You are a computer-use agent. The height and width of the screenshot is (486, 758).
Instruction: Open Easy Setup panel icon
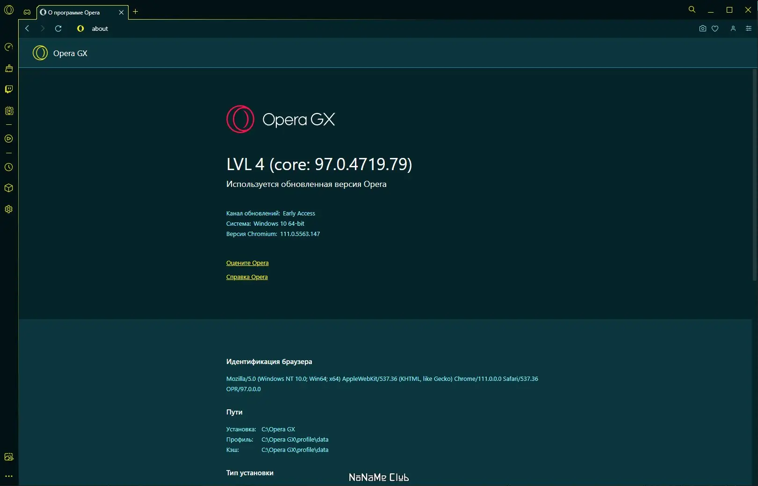coord(749,29)
